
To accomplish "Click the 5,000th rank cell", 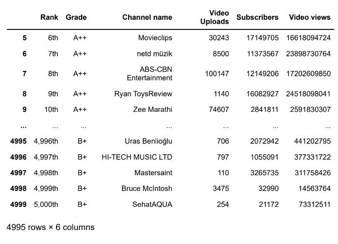I will 46,204.
